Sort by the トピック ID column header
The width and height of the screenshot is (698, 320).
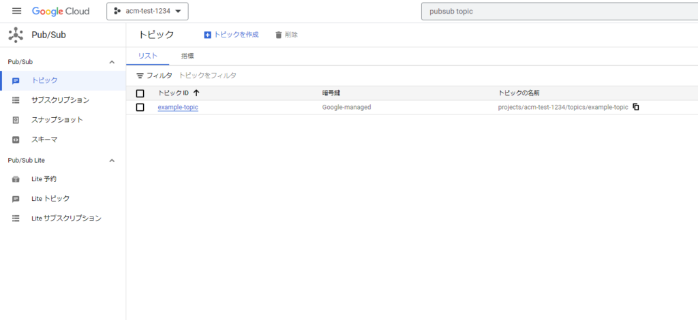173,93
